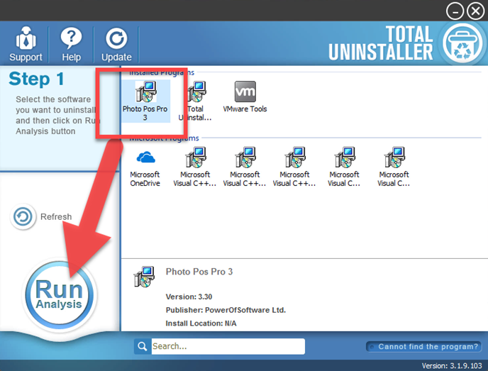Open the Support section

(x=26, y=44)
